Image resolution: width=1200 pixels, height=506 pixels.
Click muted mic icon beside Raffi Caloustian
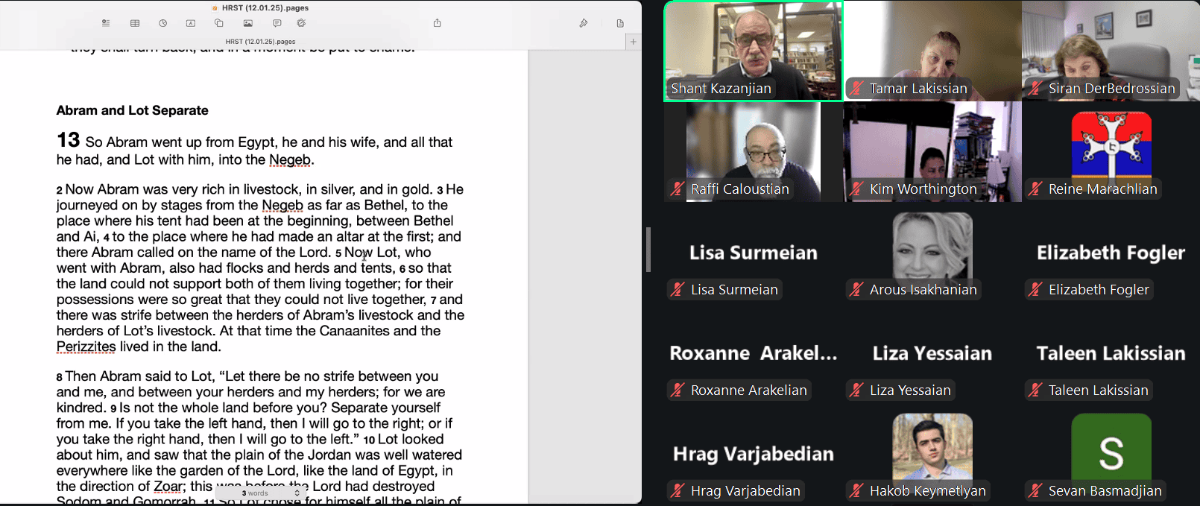point(677,189)
